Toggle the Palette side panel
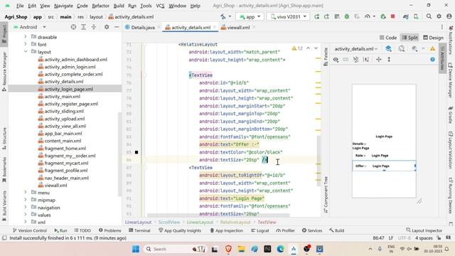 point(326,57)
